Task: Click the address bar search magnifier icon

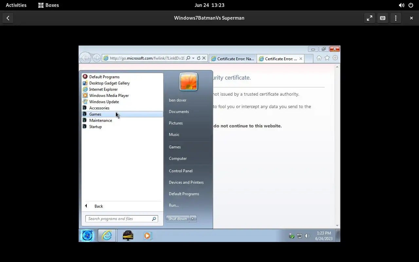Action: click(188, 58)
